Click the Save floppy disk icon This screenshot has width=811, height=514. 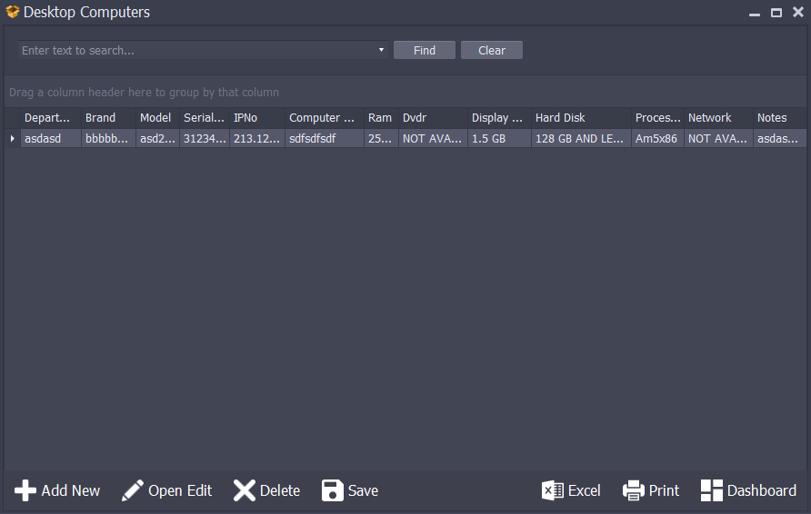[332, 490]
